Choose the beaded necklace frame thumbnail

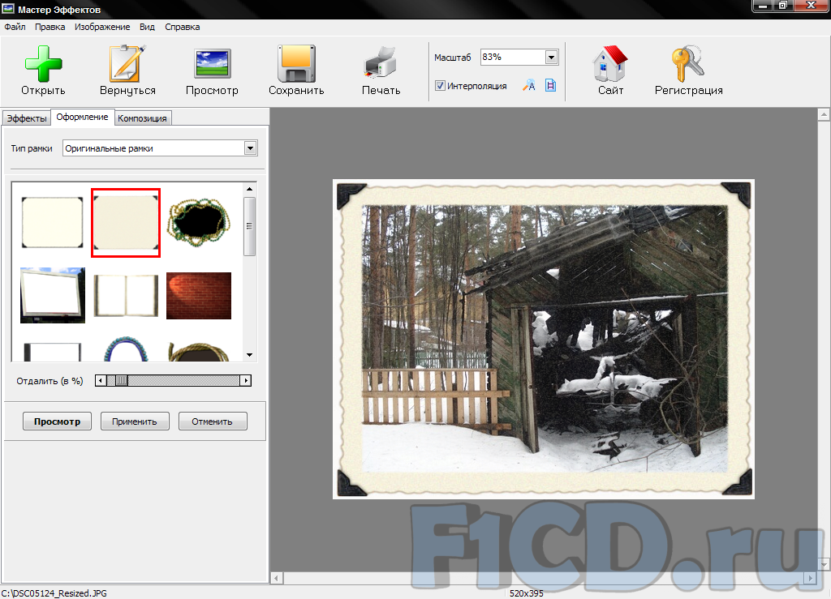click(200, 223)
